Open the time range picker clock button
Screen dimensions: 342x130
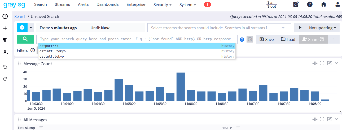click(x=22, y=27)
